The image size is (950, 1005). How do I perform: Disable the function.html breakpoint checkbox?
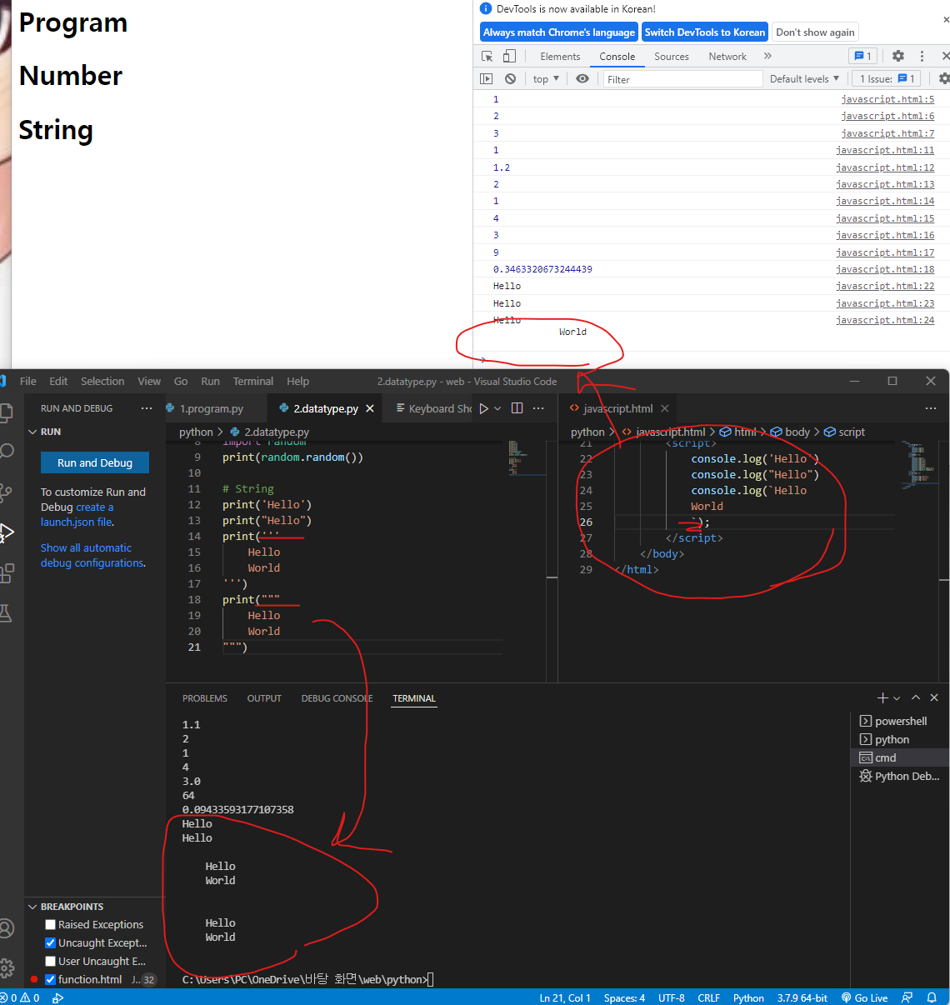pyautogui.click(x=50, y=979)
